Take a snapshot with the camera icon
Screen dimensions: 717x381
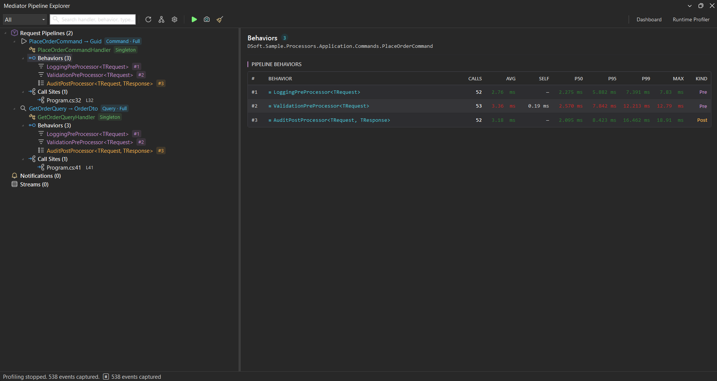click(207, 19)
